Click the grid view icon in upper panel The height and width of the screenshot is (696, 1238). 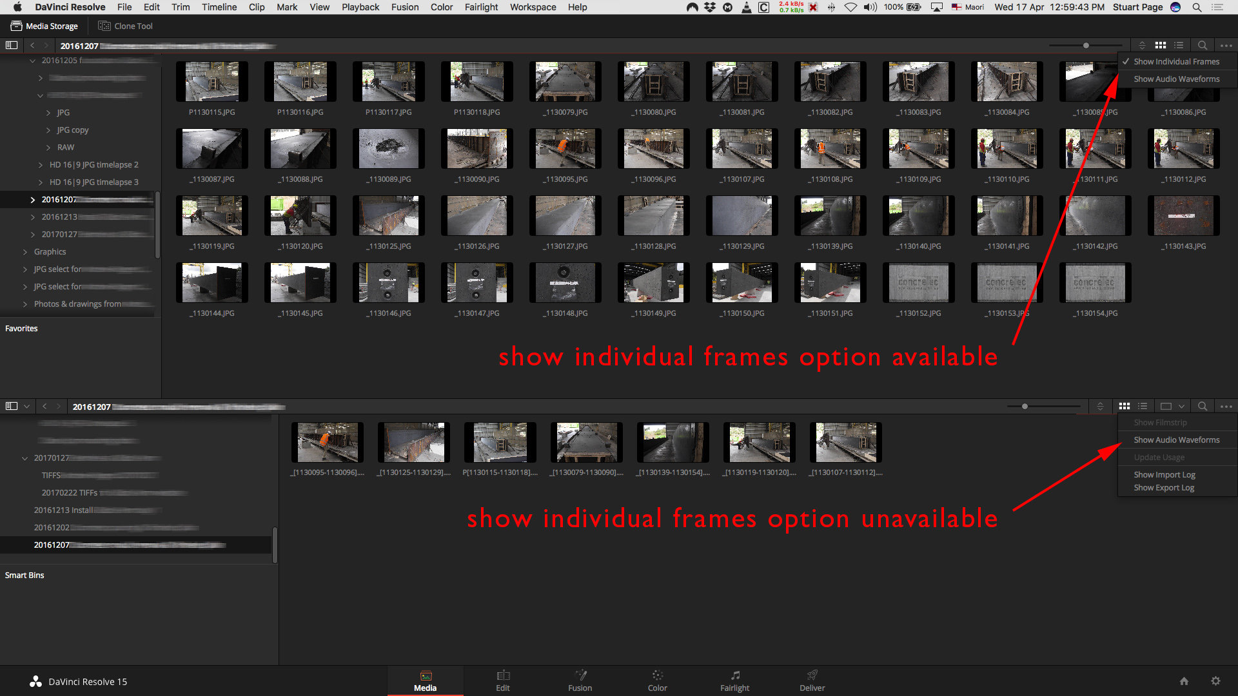[x=1161, y=44]
